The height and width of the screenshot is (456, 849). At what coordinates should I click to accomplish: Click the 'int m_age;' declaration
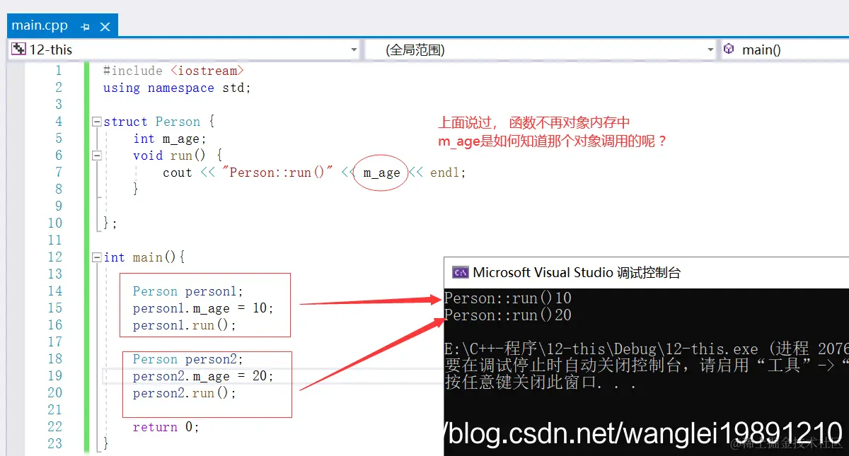coord(170,139)
